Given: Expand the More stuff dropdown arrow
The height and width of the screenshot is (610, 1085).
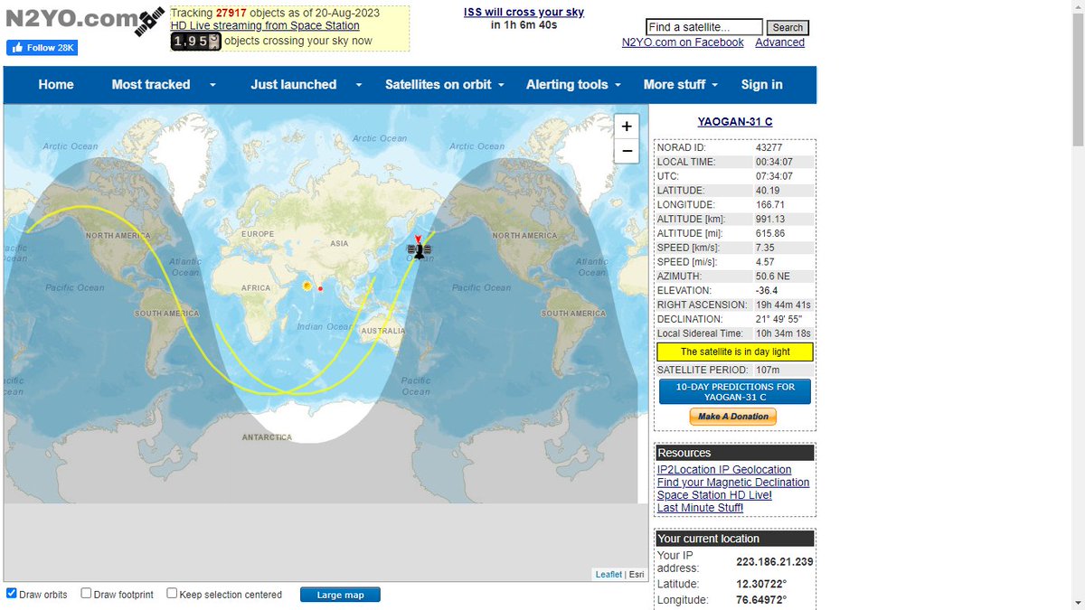Looking at the screenshot, I should [714, 85].
